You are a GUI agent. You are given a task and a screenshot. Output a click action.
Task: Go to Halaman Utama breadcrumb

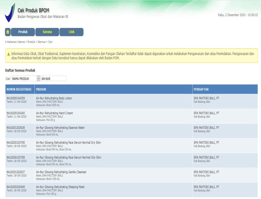coord(16,42)
